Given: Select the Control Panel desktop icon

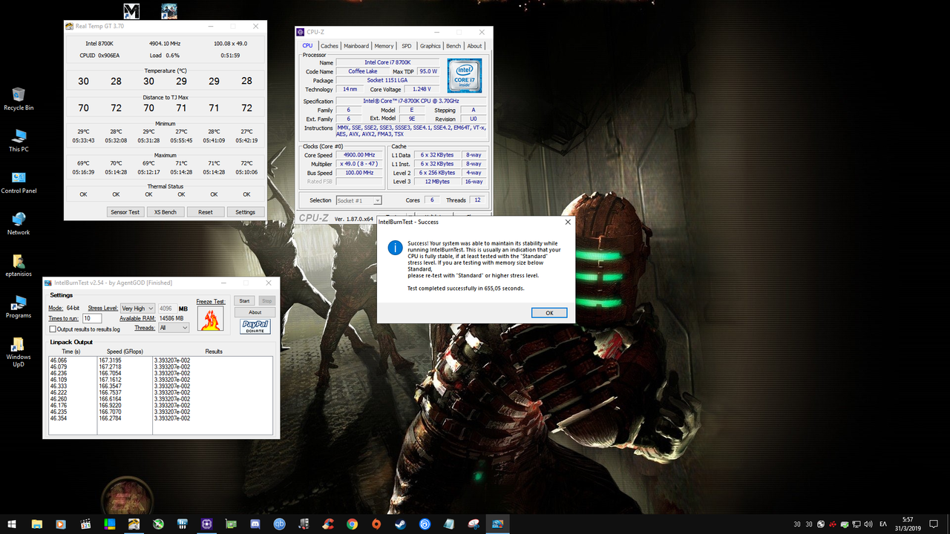Looking at the screenshot, I should point(19,182).
